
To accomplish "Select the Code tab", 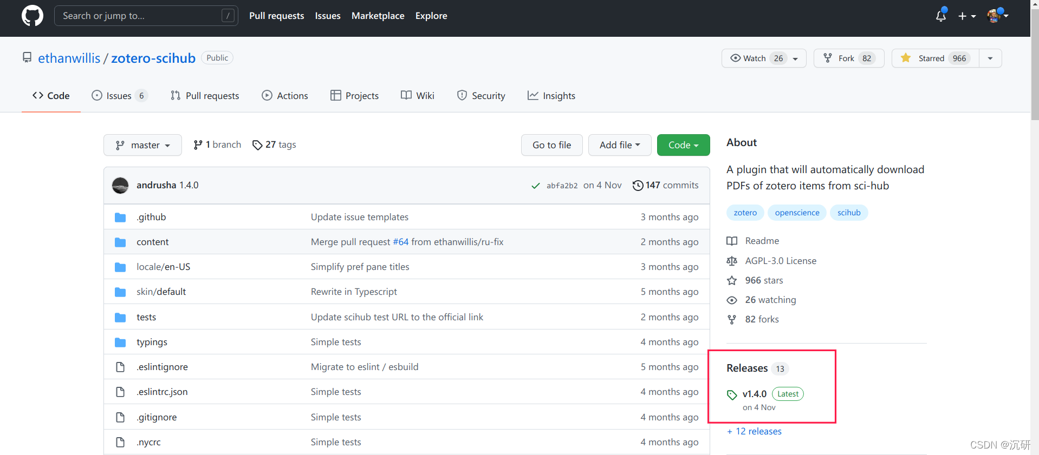I will coord(51,96).
